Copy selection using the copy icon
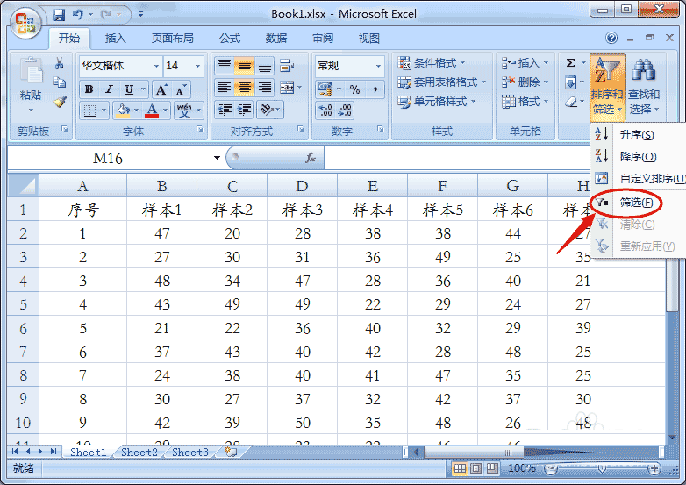 pyautogui.click(x=60, y=82)
